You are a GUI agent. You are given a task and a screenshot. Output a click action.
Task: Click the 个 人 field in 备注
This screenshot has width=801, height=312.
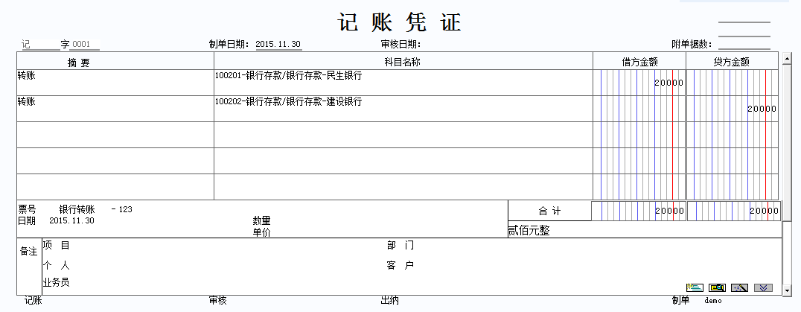[56, 266]
